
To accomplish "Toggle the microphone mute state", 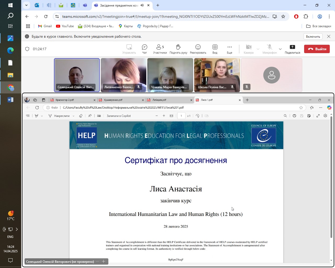I will 269,49.
